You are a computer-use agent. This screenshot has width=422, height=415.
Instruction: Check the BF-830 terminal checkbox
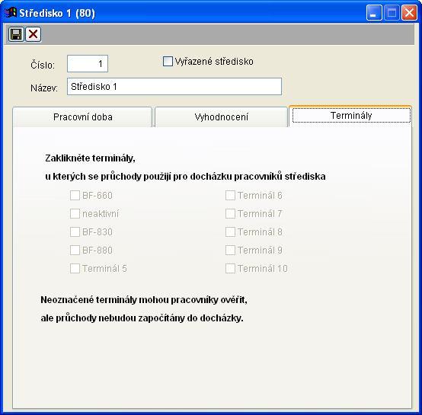pyautogui.click(x=75, y=231)
